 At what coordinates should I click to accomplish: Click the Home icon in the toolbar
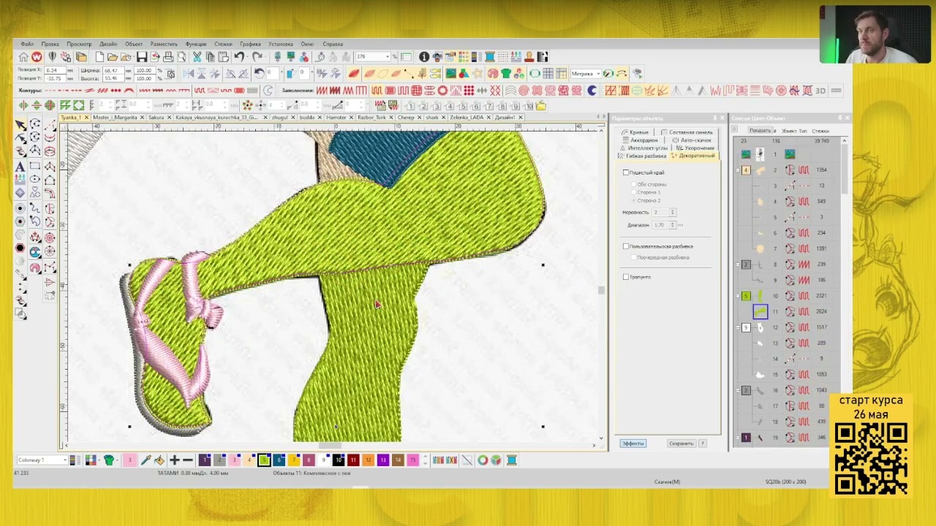click(x=23, y=57)
